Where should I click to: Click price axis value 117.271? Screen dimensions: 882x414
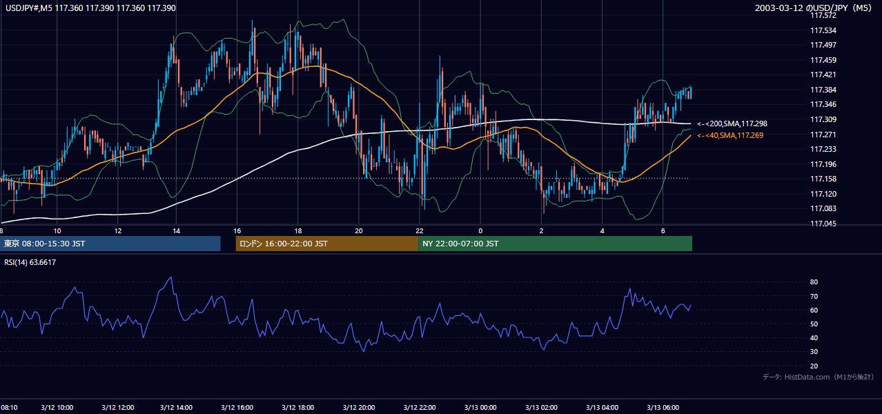pyautogui.click(x=823, y=135)
